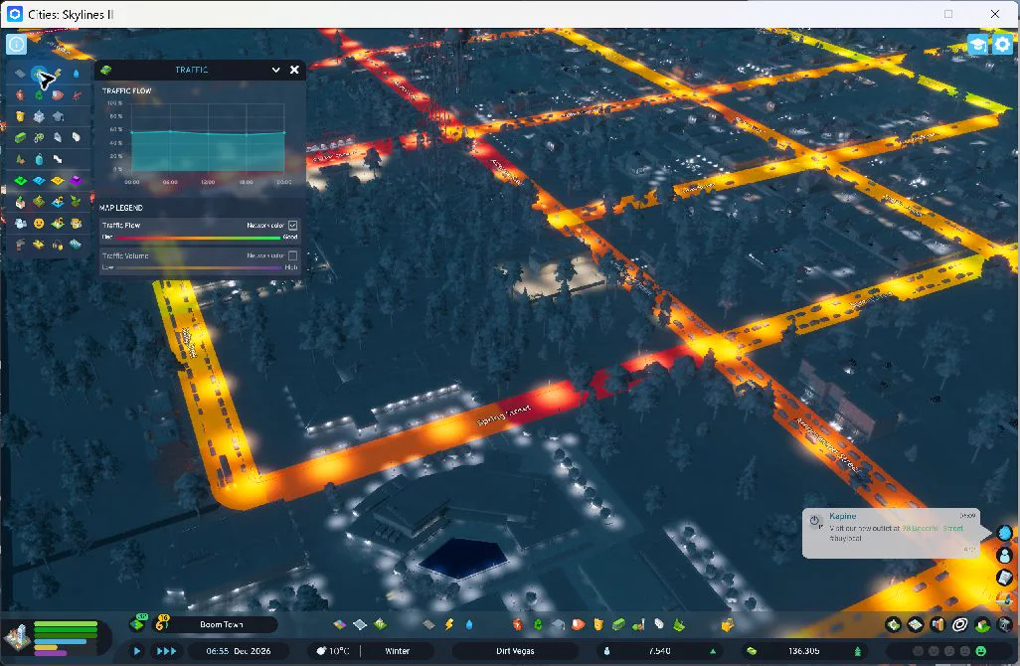
Task: Click the traffic flow chart graph
Action: [x=208, y=136]
